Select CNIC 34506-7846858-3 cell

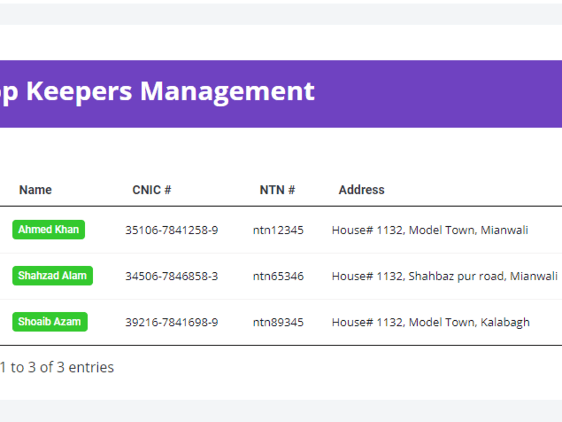(171, 276)
